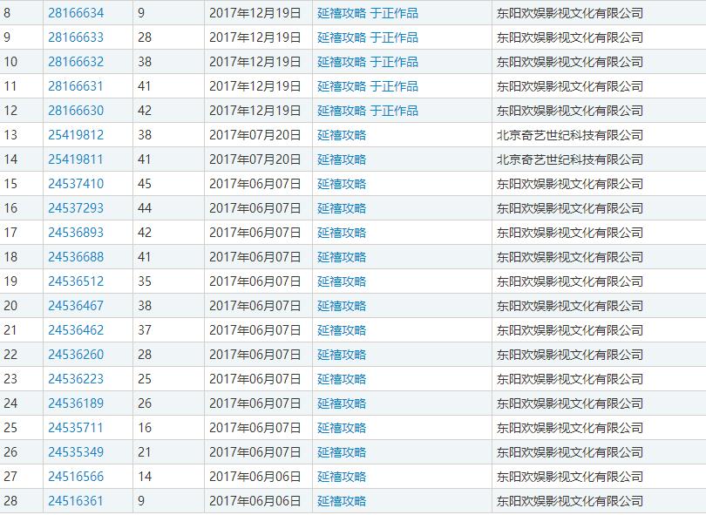Select class number 37 in row 21
The image size is (706, 515).
pos(145,330)
